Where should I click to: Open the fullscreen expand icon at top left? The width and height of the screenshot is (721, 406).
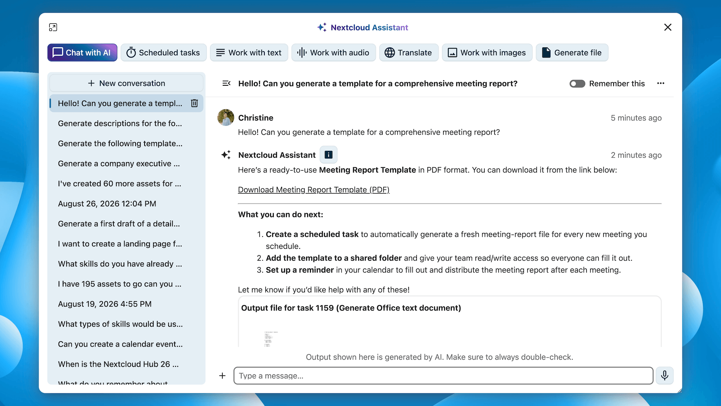(53, 27)
